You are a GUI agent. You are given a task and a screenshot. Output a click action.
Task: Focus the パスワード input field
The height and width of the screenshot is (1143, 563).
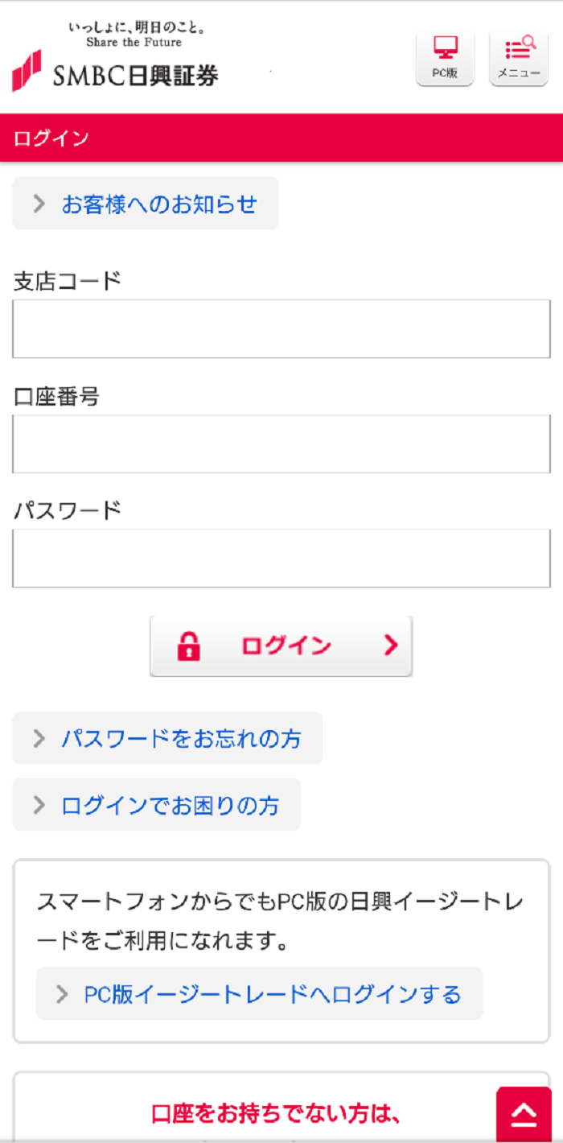click(x=281, y=558)
